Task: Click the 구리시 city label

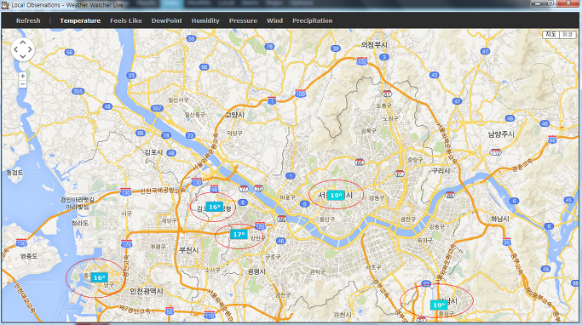Action: coord(441,171)
